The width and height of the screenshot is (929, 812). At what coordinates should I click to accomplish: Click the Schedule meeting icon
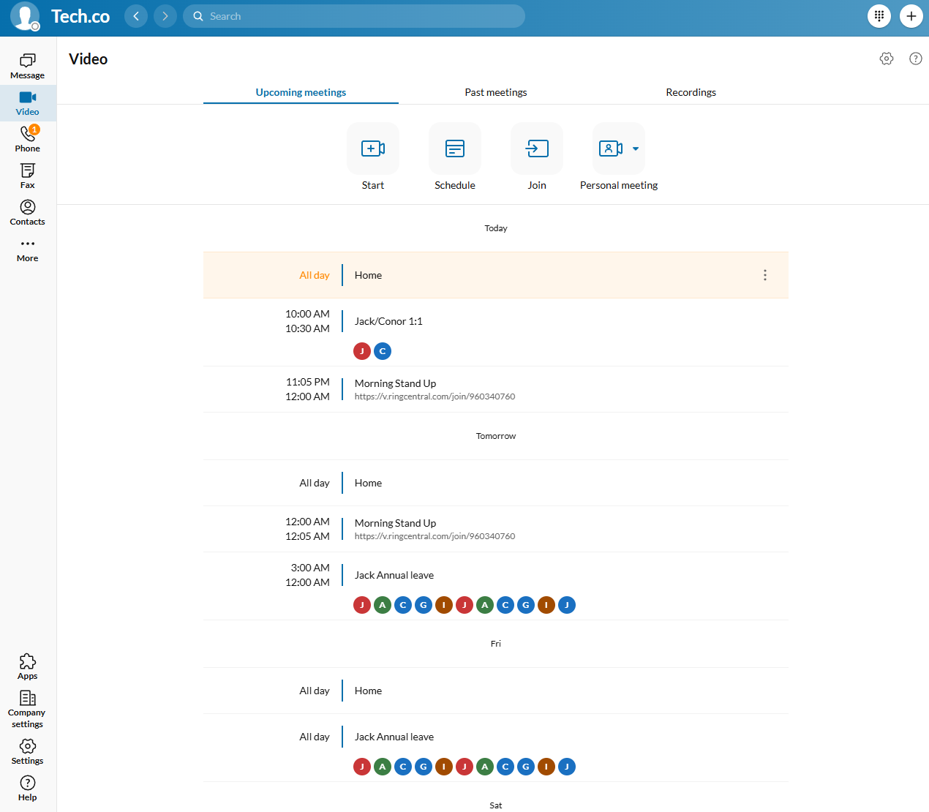click(x=455, y=148)
